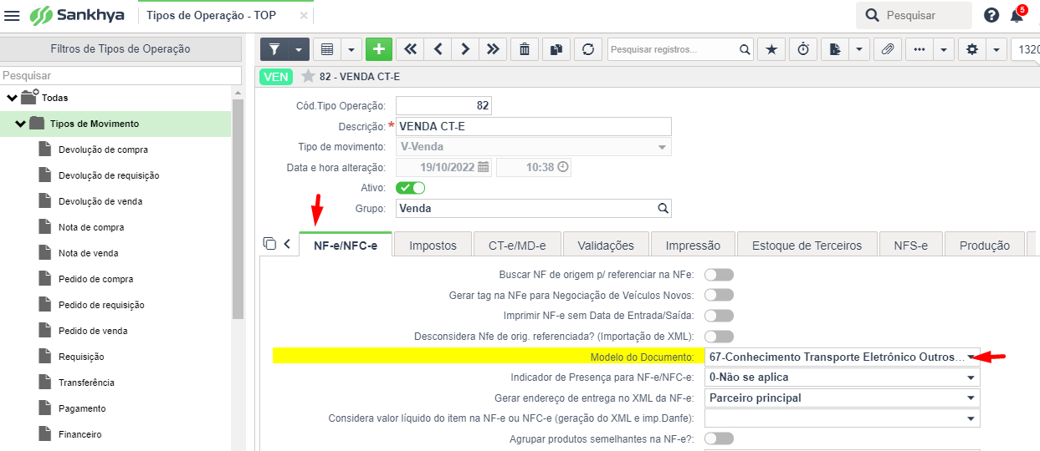Select Devolução de compra in tree

(x=103, y=149)
